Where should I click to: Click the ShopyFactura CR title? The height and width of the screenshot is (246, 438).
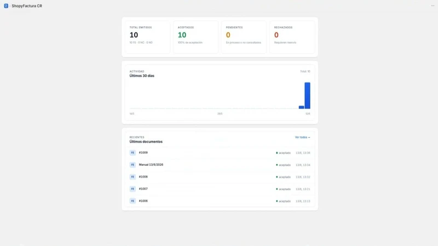(x=27, y=6)
